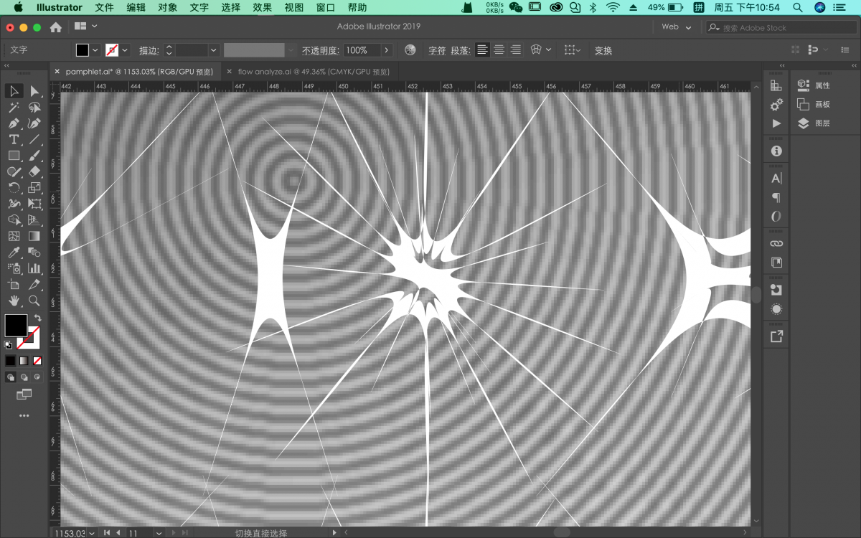
Task: Open the 文件 menu
Action: (x=105, y=7)
